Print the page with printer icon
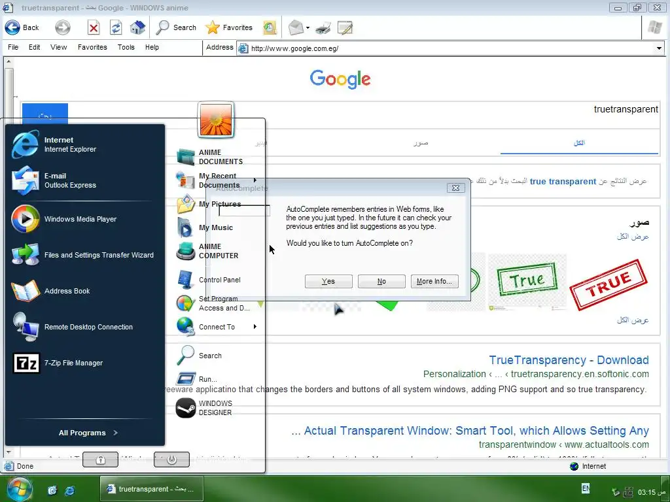Image resolution: width=670 pixels, height=502 pixels. tap(323, 28)
